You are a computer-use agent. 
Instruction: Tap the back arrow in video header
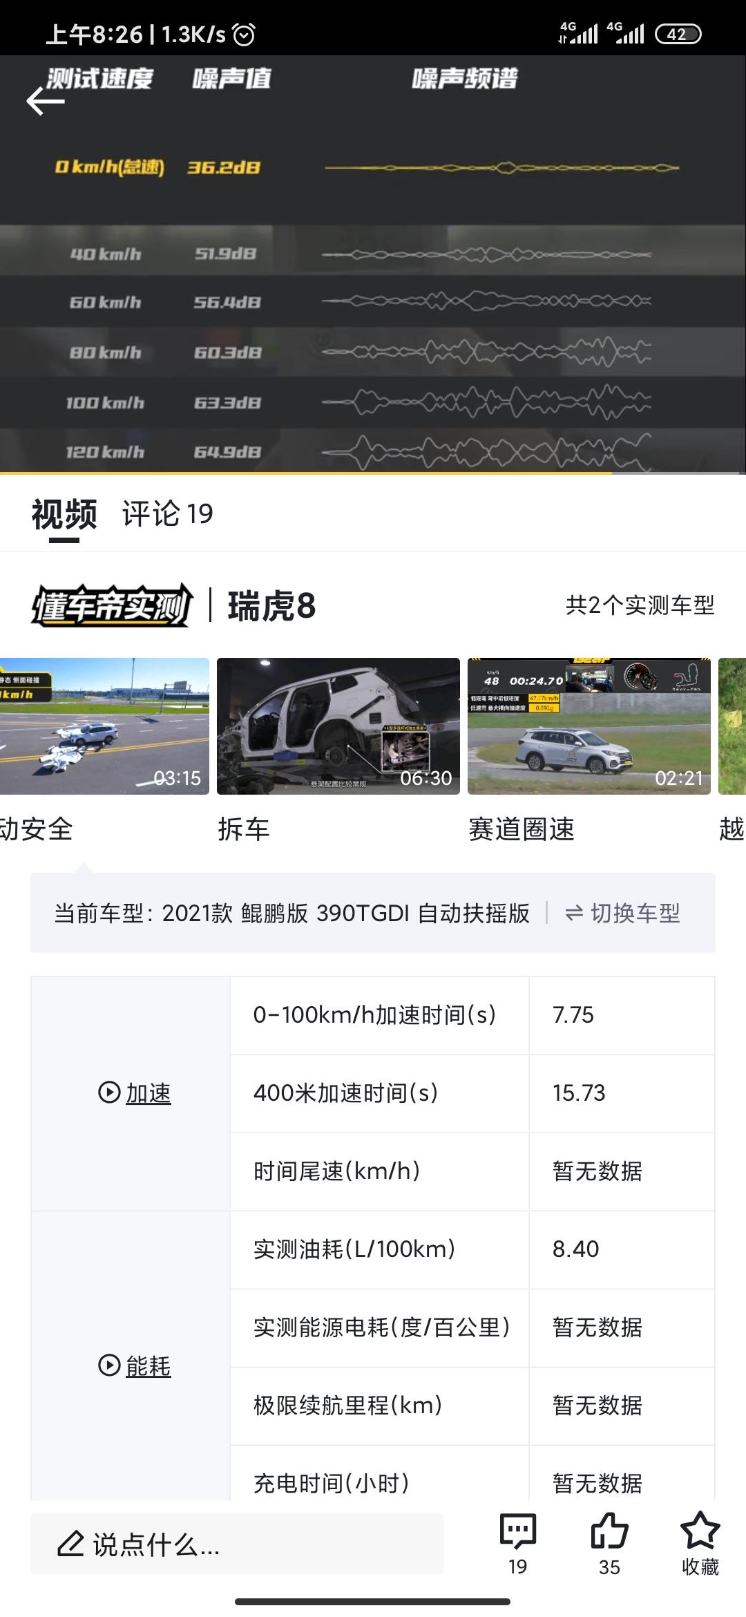coord(46,102)
